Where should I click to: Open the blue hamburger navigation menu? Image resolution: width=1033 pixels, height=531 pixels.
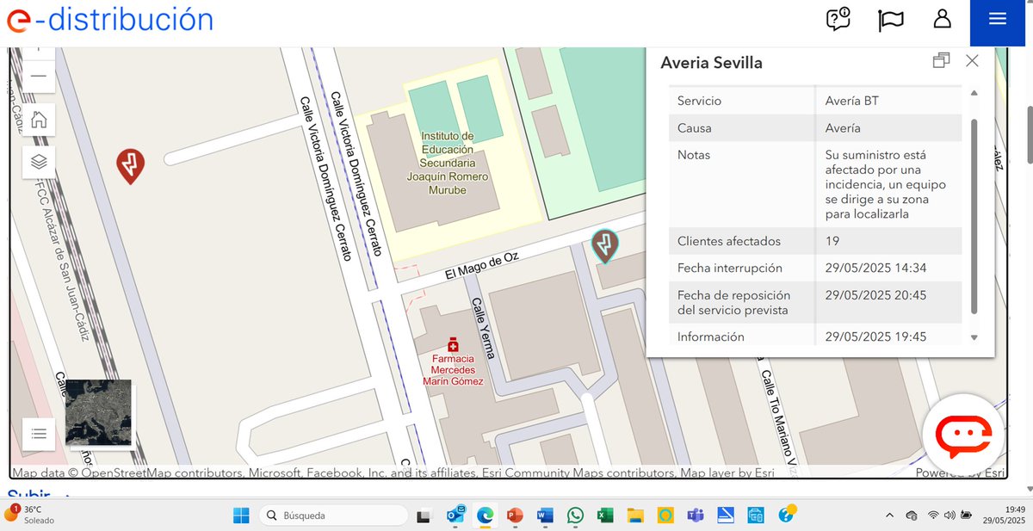997,17
